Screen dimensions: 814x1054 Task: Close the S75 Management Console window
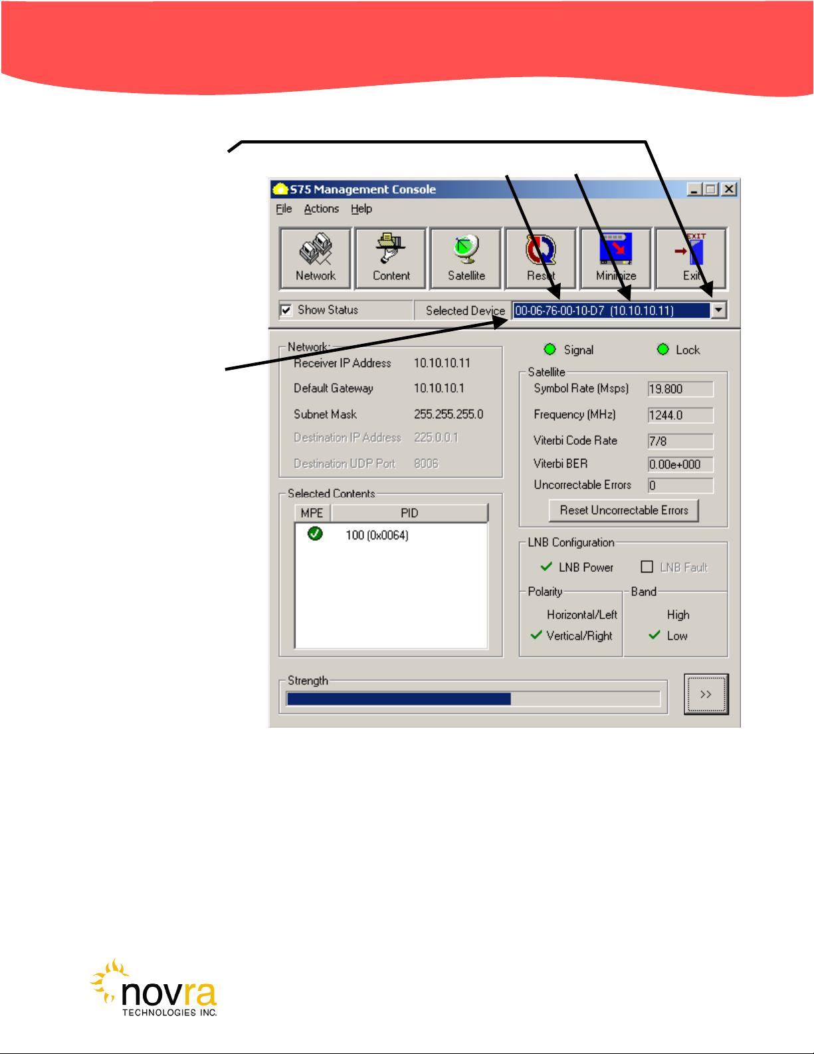pos(729,190)
